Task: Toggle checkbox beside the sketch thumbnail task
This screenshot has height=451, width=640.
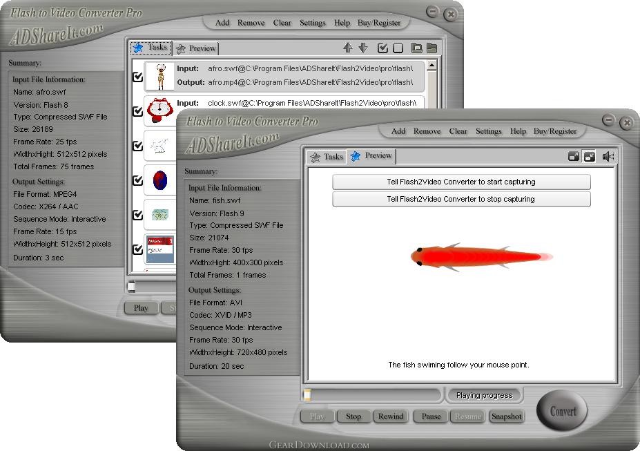Action: tap(138, 145)
